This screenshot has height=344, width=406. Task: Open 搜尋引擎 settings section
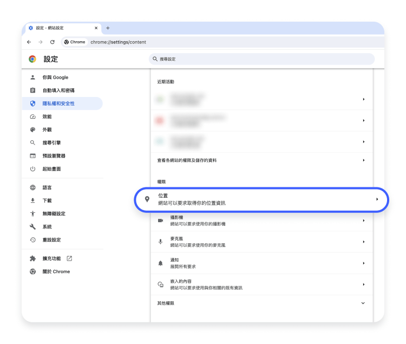coord(62,142)
